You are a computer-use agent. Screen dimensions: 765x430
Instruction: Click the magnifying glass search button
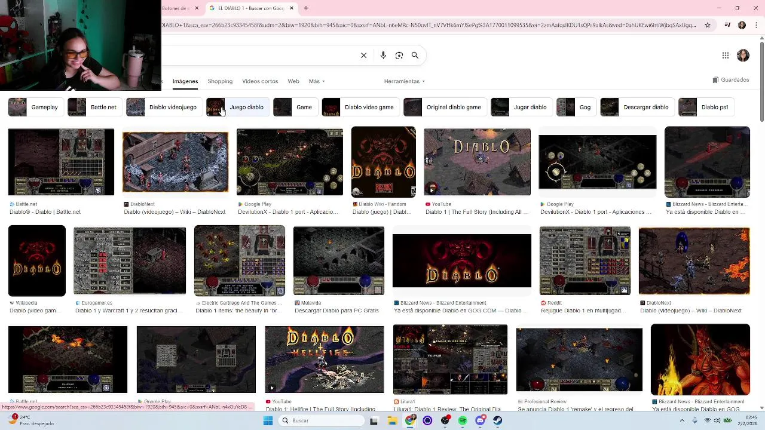(x=415, y=55)
